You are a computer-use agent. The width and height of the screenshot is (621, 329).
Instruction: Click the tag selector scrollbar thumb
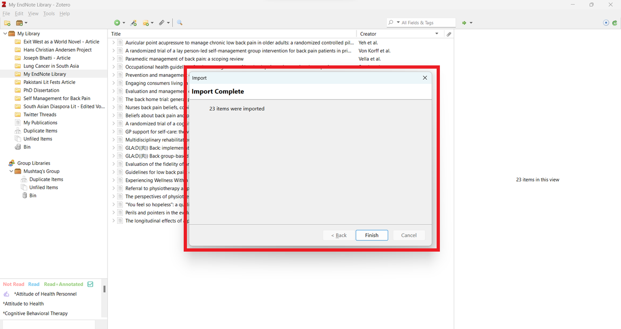105,289
